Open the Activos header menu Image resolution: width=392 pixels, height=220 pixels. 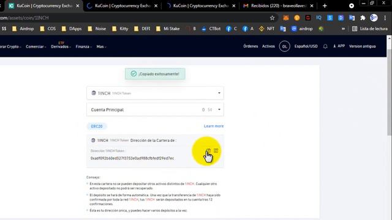coord(268,46)
